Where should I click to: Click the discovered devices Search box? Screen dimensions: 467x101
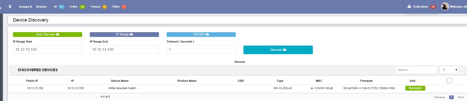[416, 70]
